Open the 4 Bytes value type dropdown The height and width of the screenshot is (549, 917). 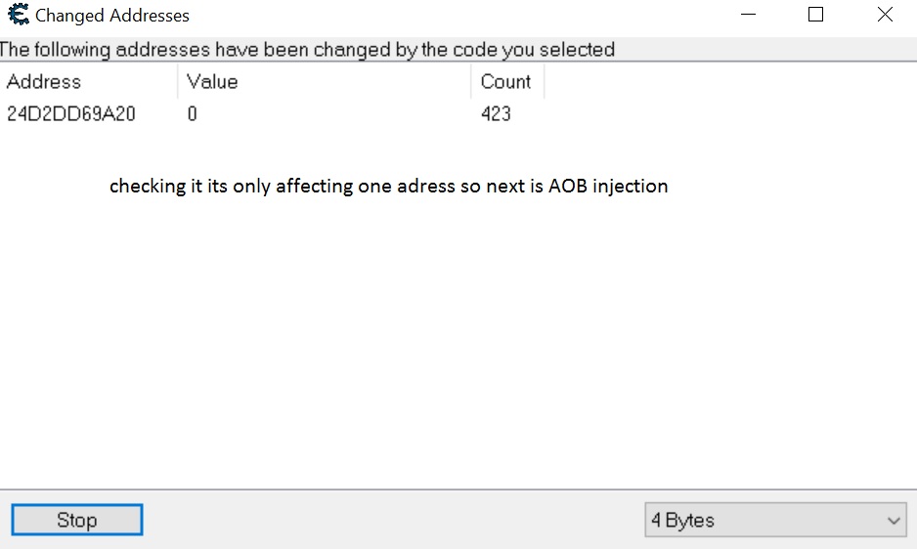pyautogui.click(x=775, y=521)
